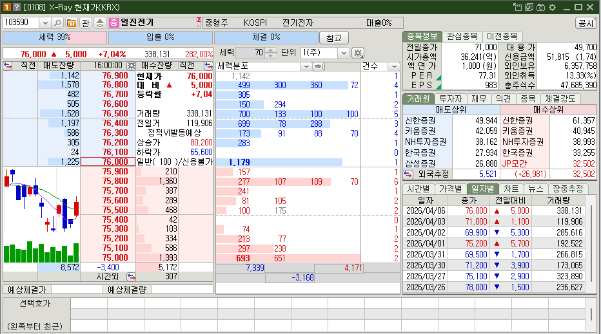Open the 세력 unit settings gear icon
This screenshot has width=601, height=334.
(x=358, y=53)
